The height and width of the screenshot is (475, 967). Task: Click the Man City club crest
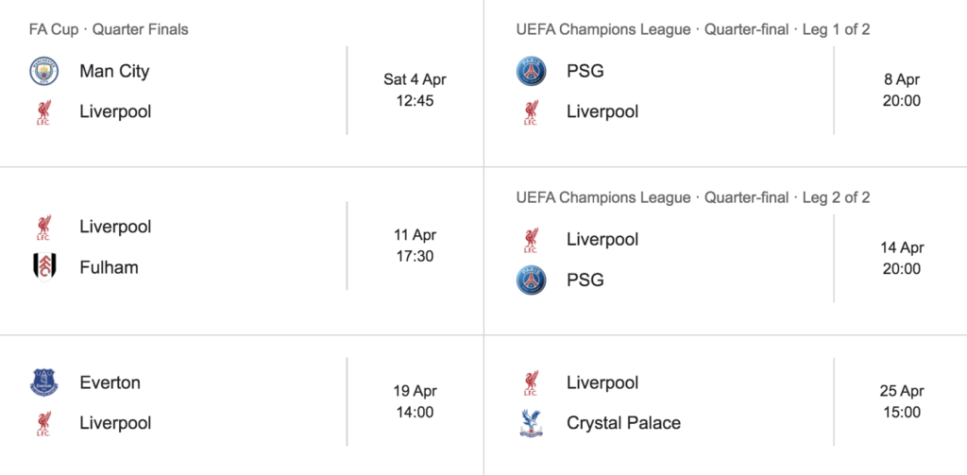click(43, 71)
